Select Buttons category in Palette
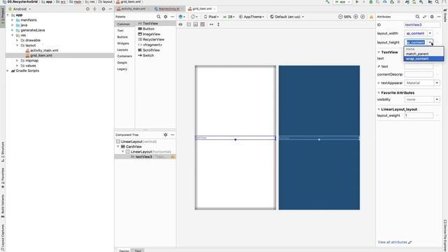 pos(122,37)
